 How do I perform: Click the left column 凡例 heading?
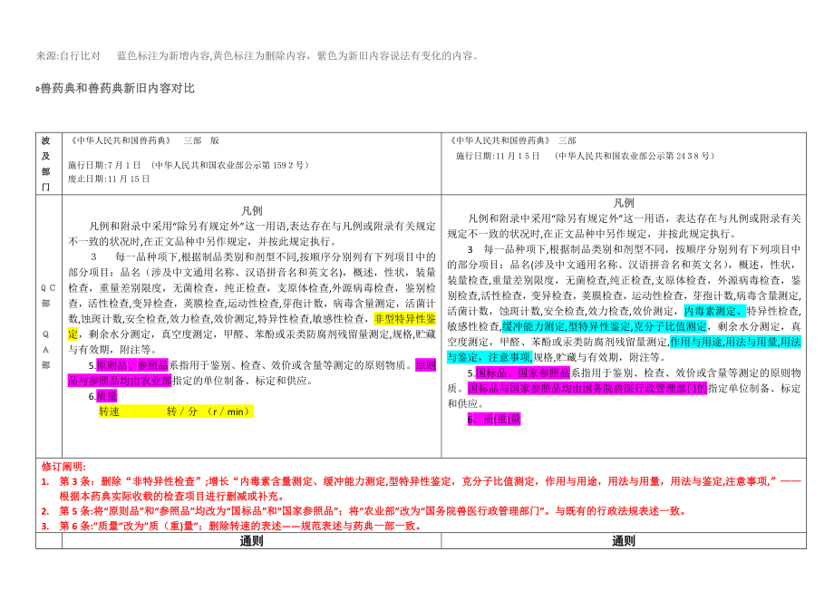(253, 209)
